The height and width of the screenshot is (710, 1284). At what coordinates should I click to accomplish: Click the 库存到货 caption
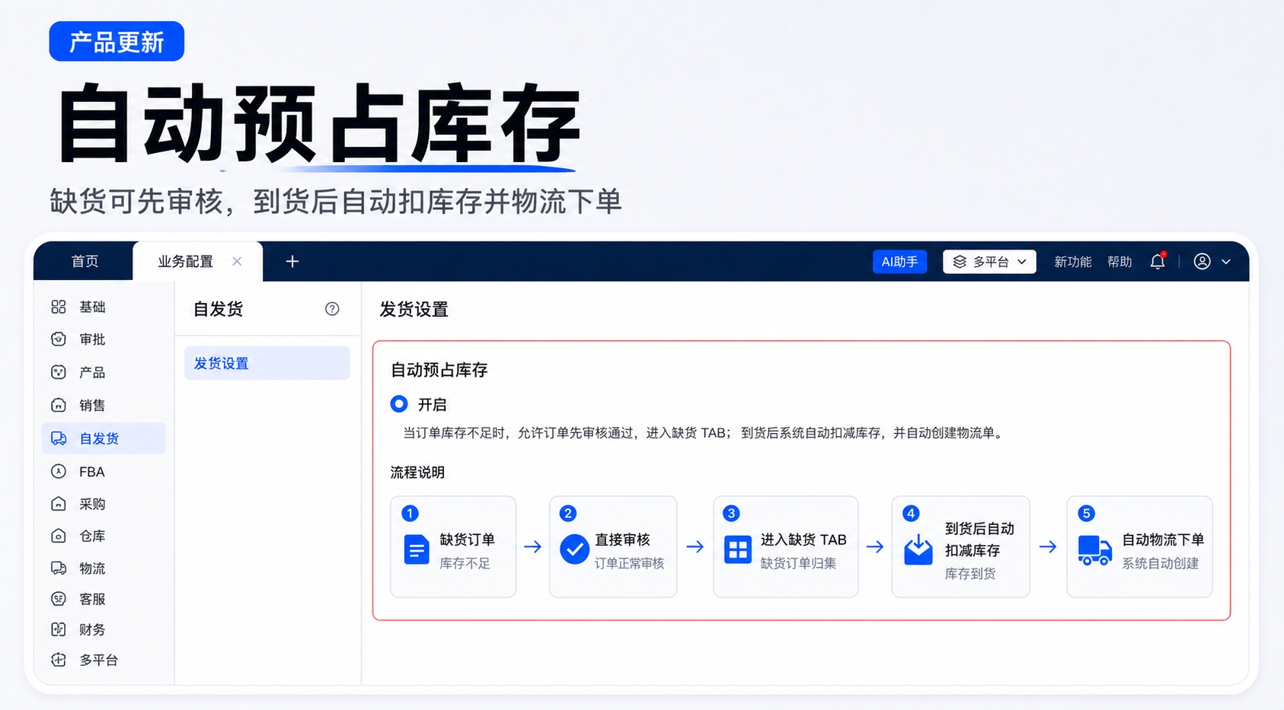point(970,574)
